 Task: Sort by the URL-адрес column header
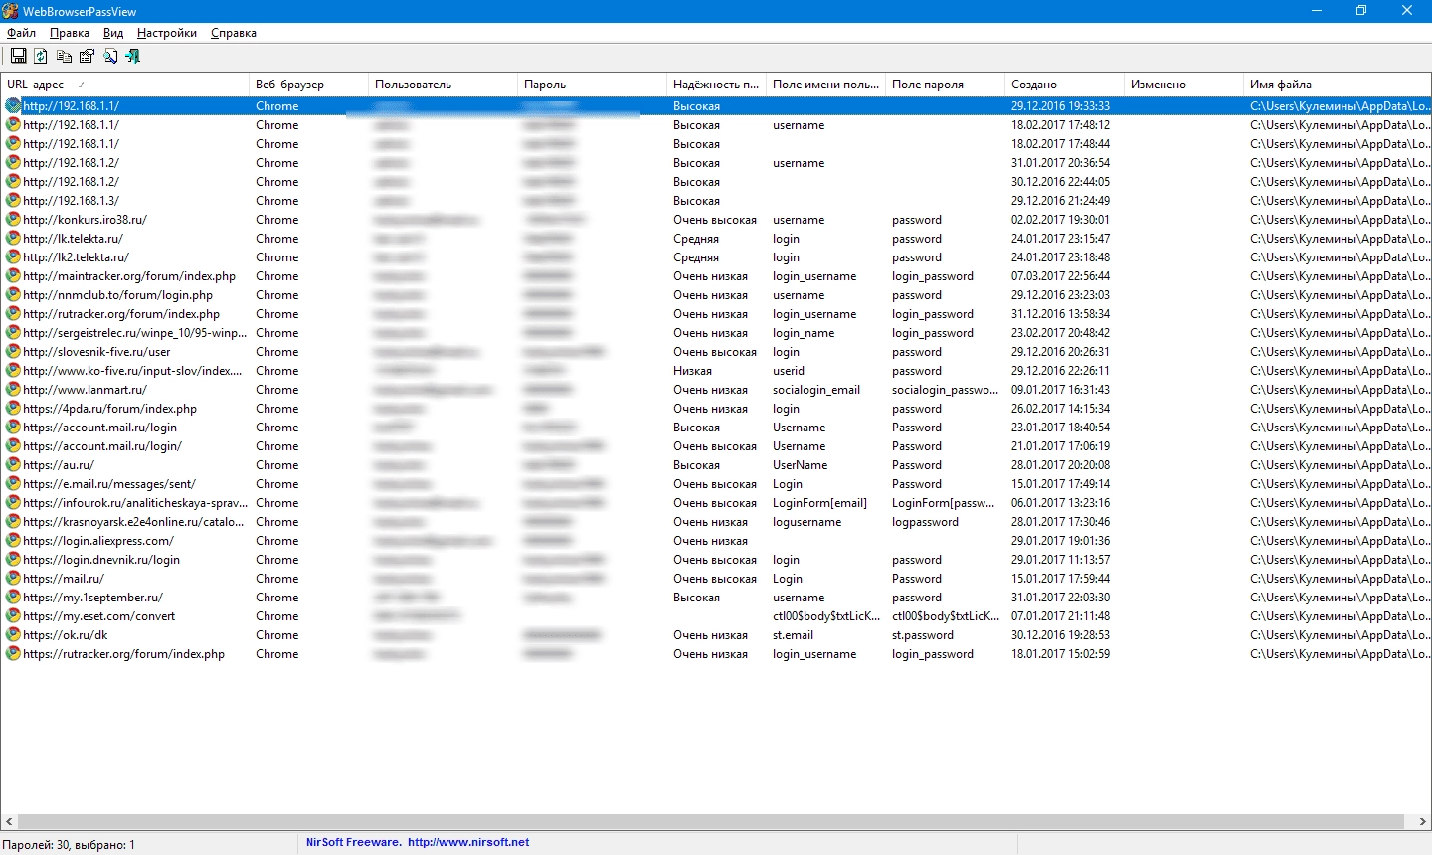pos(124,85)
